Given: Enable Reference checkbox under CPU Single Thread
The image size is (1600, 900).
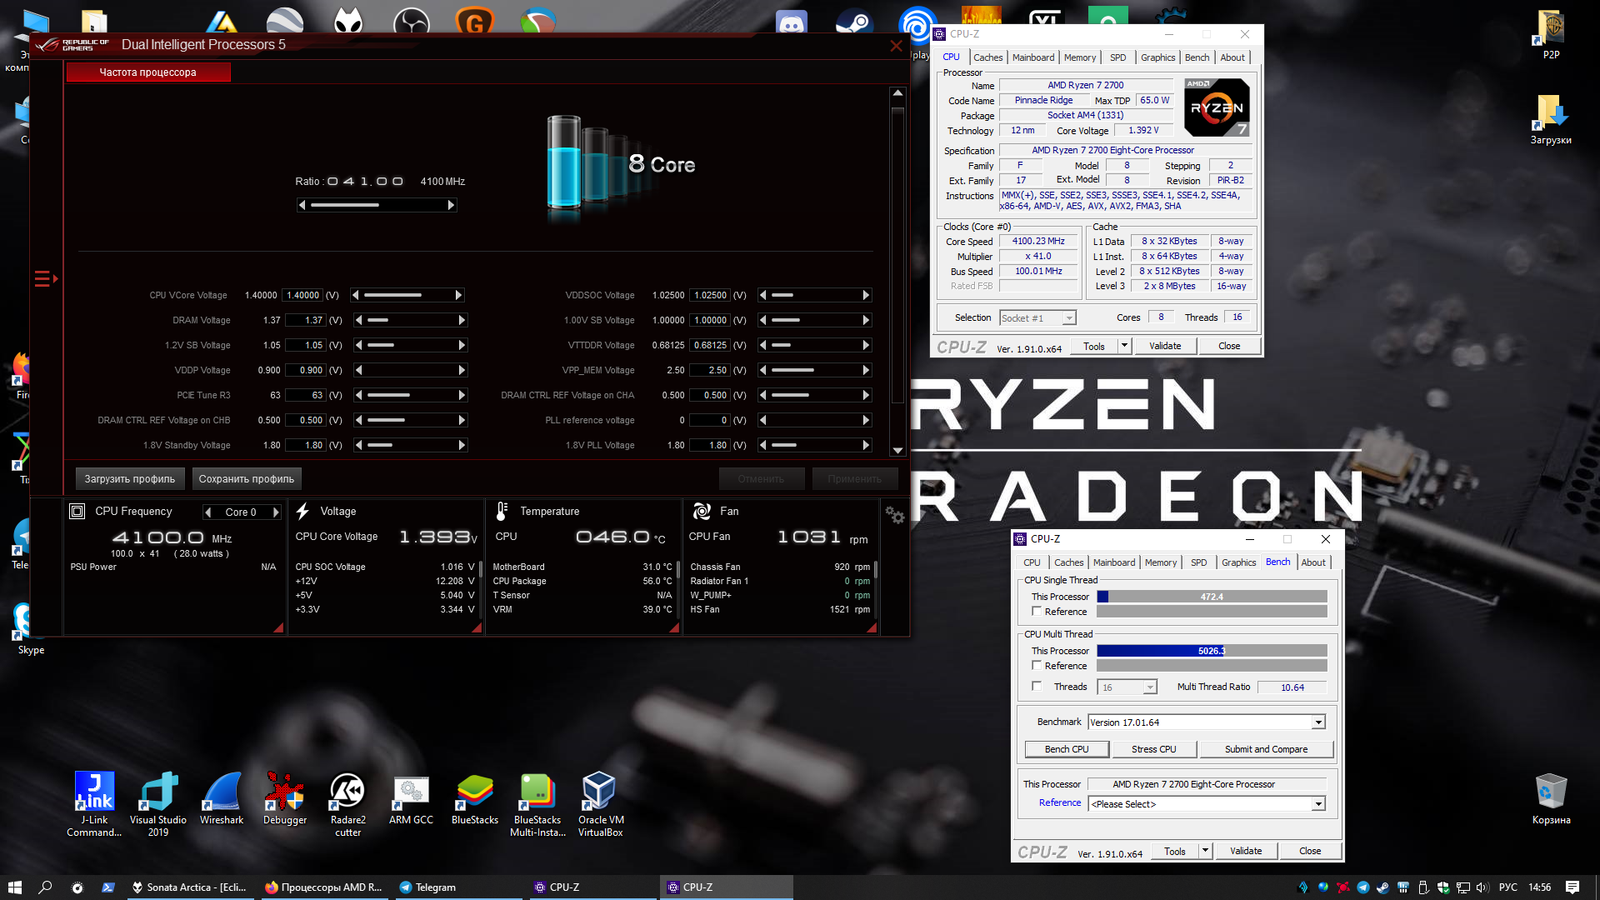Looking at the screenshot, I should click(x=1037, y=612).
